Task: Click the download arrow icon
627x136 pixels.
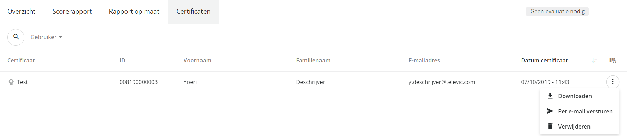Action: pos(550,96)
